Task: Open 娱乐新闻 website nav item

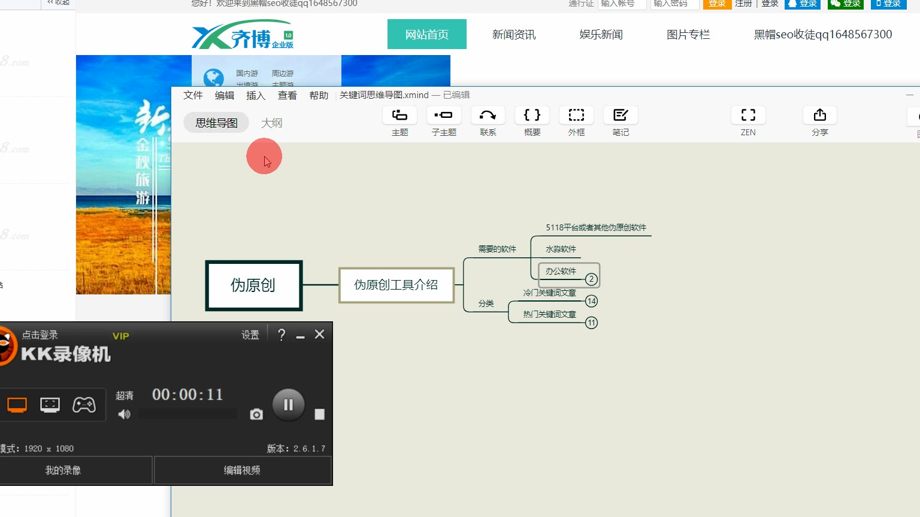Action: (x=601, y=34)
